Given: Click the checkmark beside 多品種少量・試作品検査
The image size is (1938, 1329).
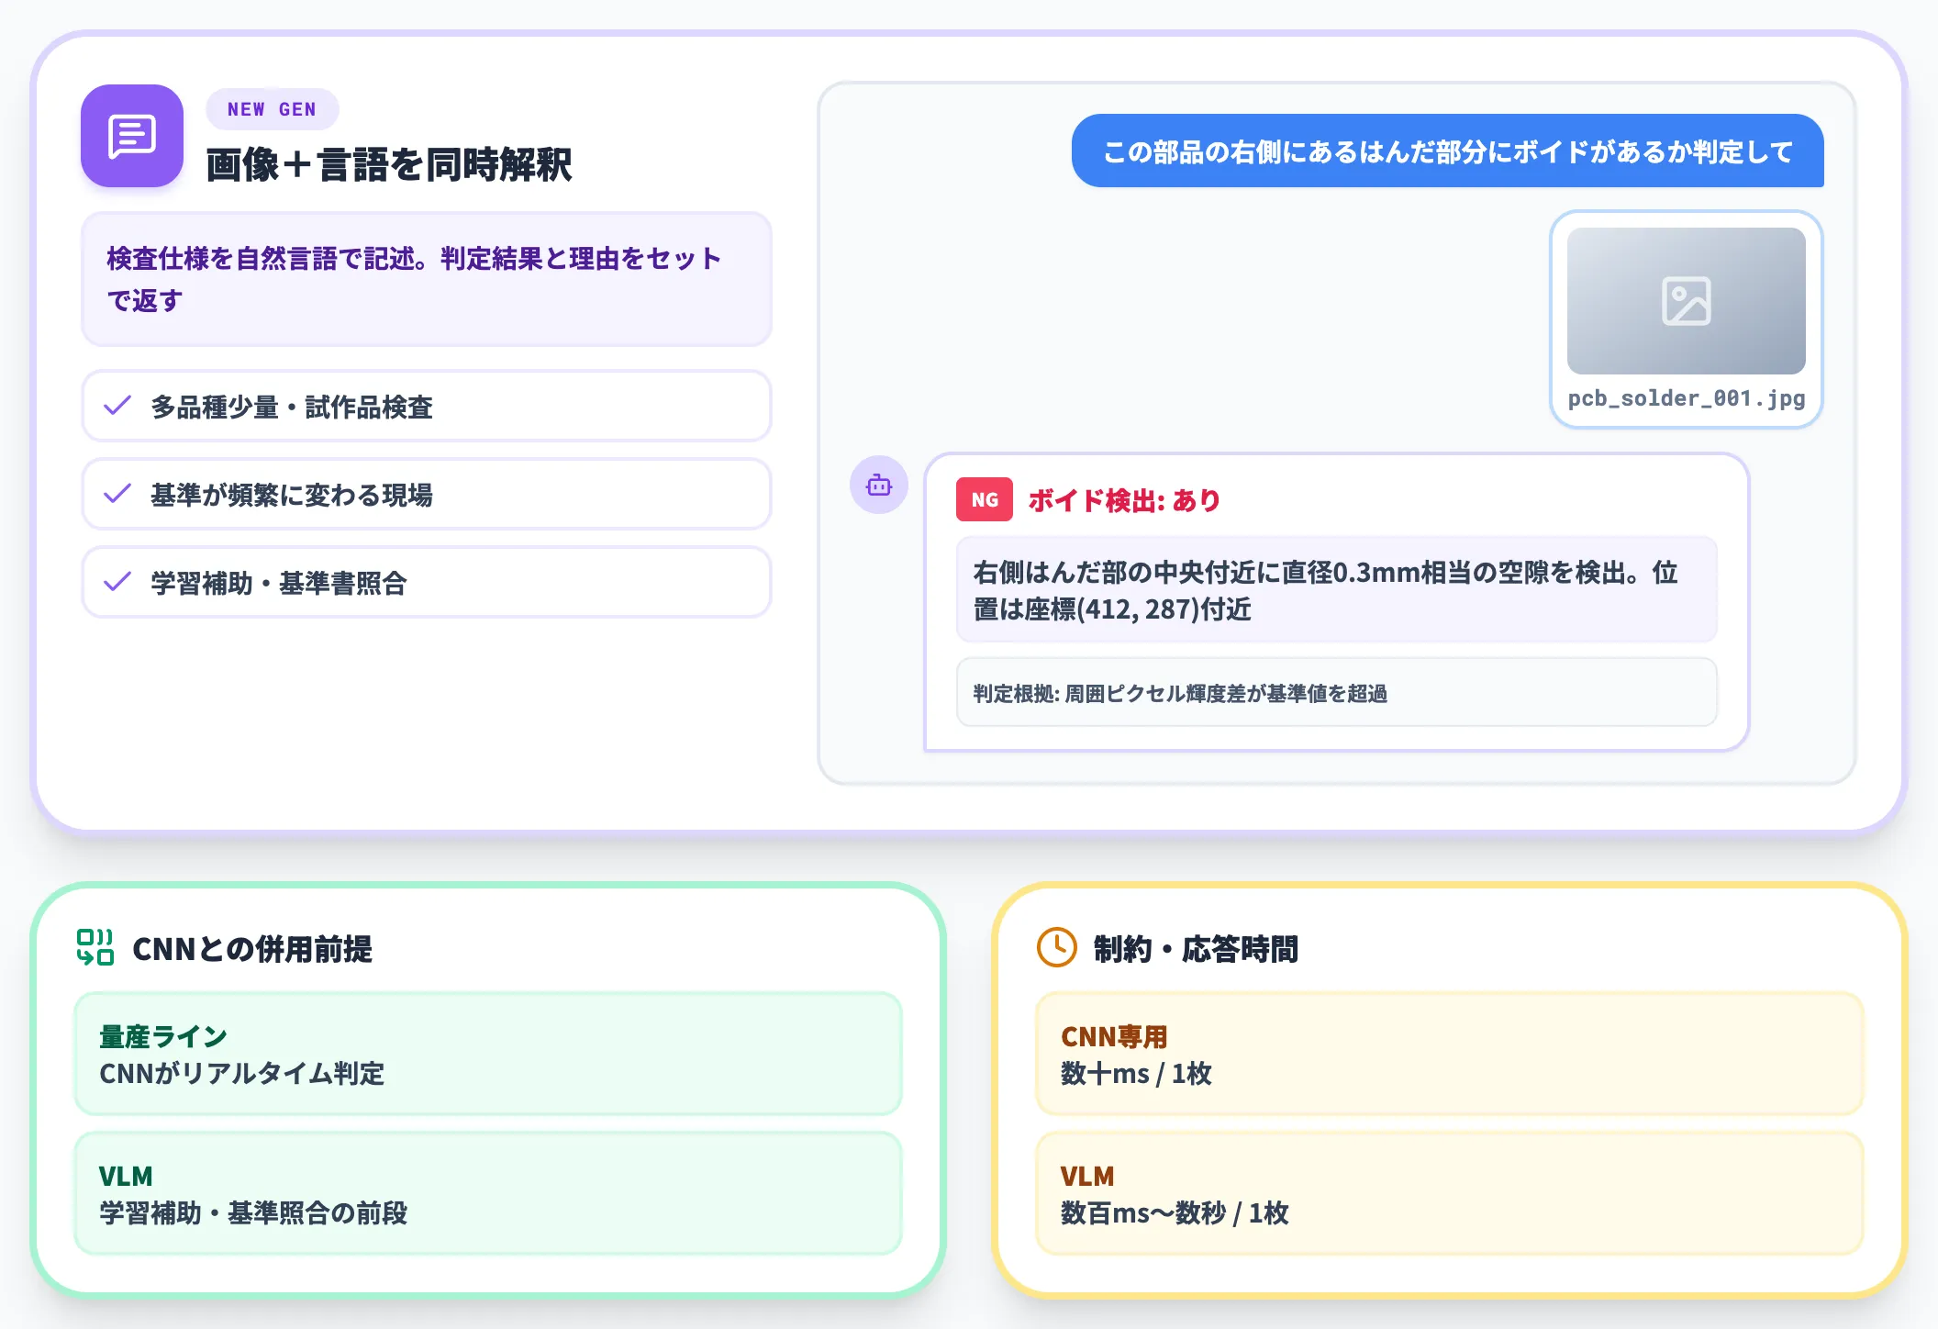Looking at the screenshot, I should coord(117,406).
